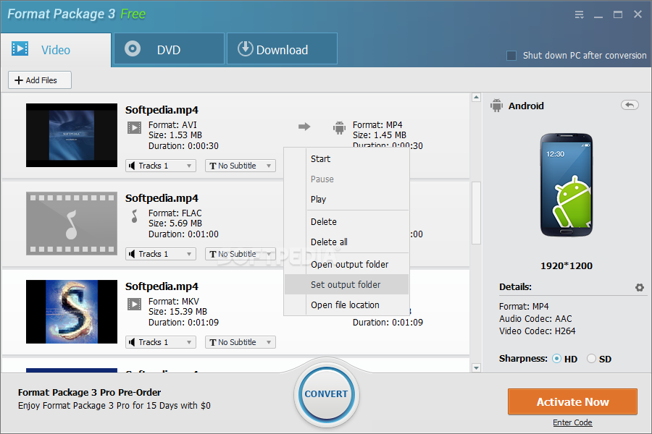The image size is (652, 434).
Task: Click the MKV file S-logo thumbnail
Action: pyautogui.click(x=72, y=312)
